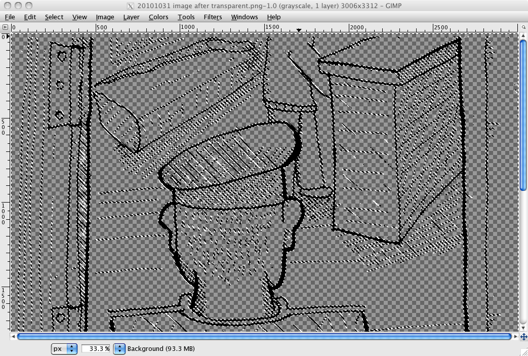Click the horizontal scrollbar left arrow
Image resolution: width=528 pixels, height=356 pixels.
14,336
